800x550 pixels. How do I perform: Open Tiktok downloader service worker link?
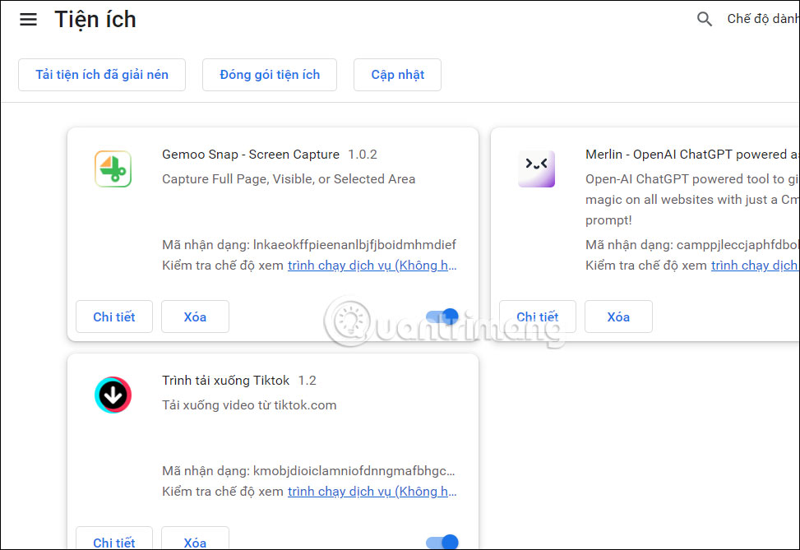point(372,492)
